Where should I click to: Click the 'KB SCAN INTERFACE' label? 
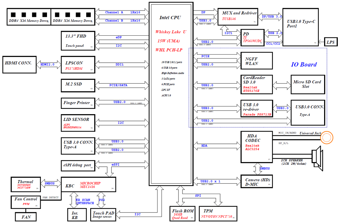point(85,201)
